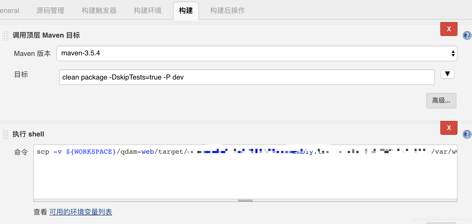Switch to the 构建触发器 tab
The height and width of the screenshot is (224, 472).
click(x=99, y=10)
